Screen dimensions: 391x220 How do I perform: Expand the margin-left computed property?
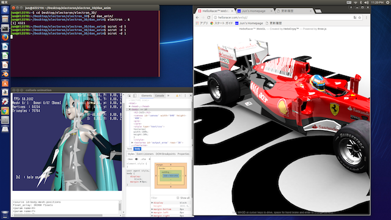pyautogui.click(x=152, y=213)
